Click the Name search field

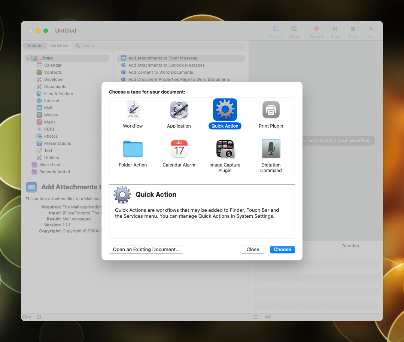[161, 45]
